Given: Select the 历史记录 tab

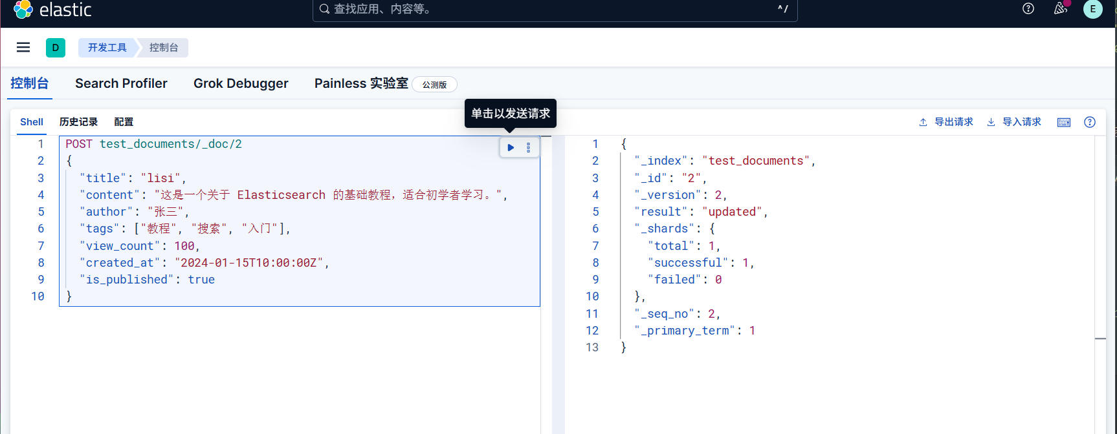Looking at the screenshot, I should point(78,122).
